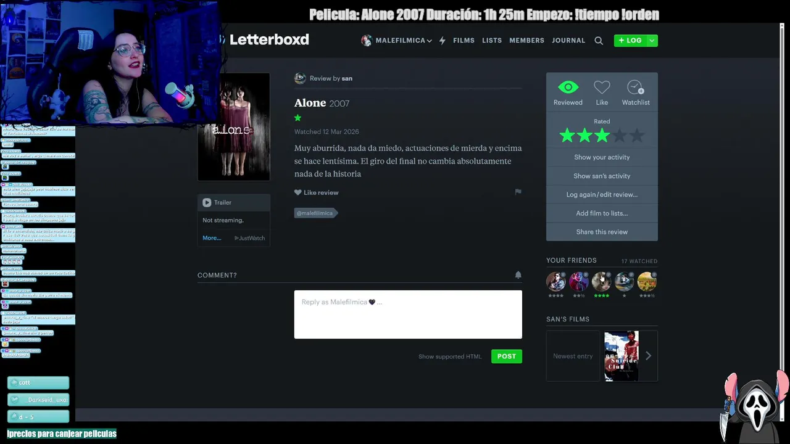This screenshot has height=444, width=790.
Task: Open the Letterboxd home logo
Action: (269, 39)
